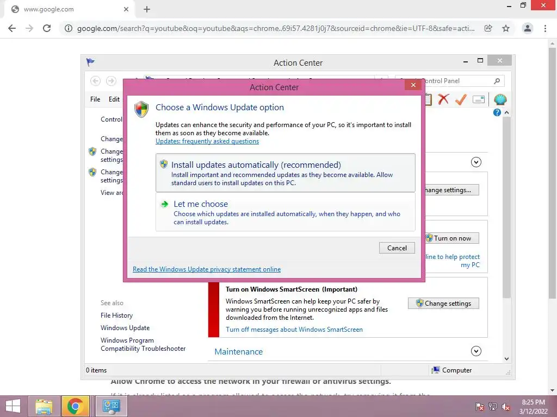Select the www.google.com tab

[x=69, y=9]
